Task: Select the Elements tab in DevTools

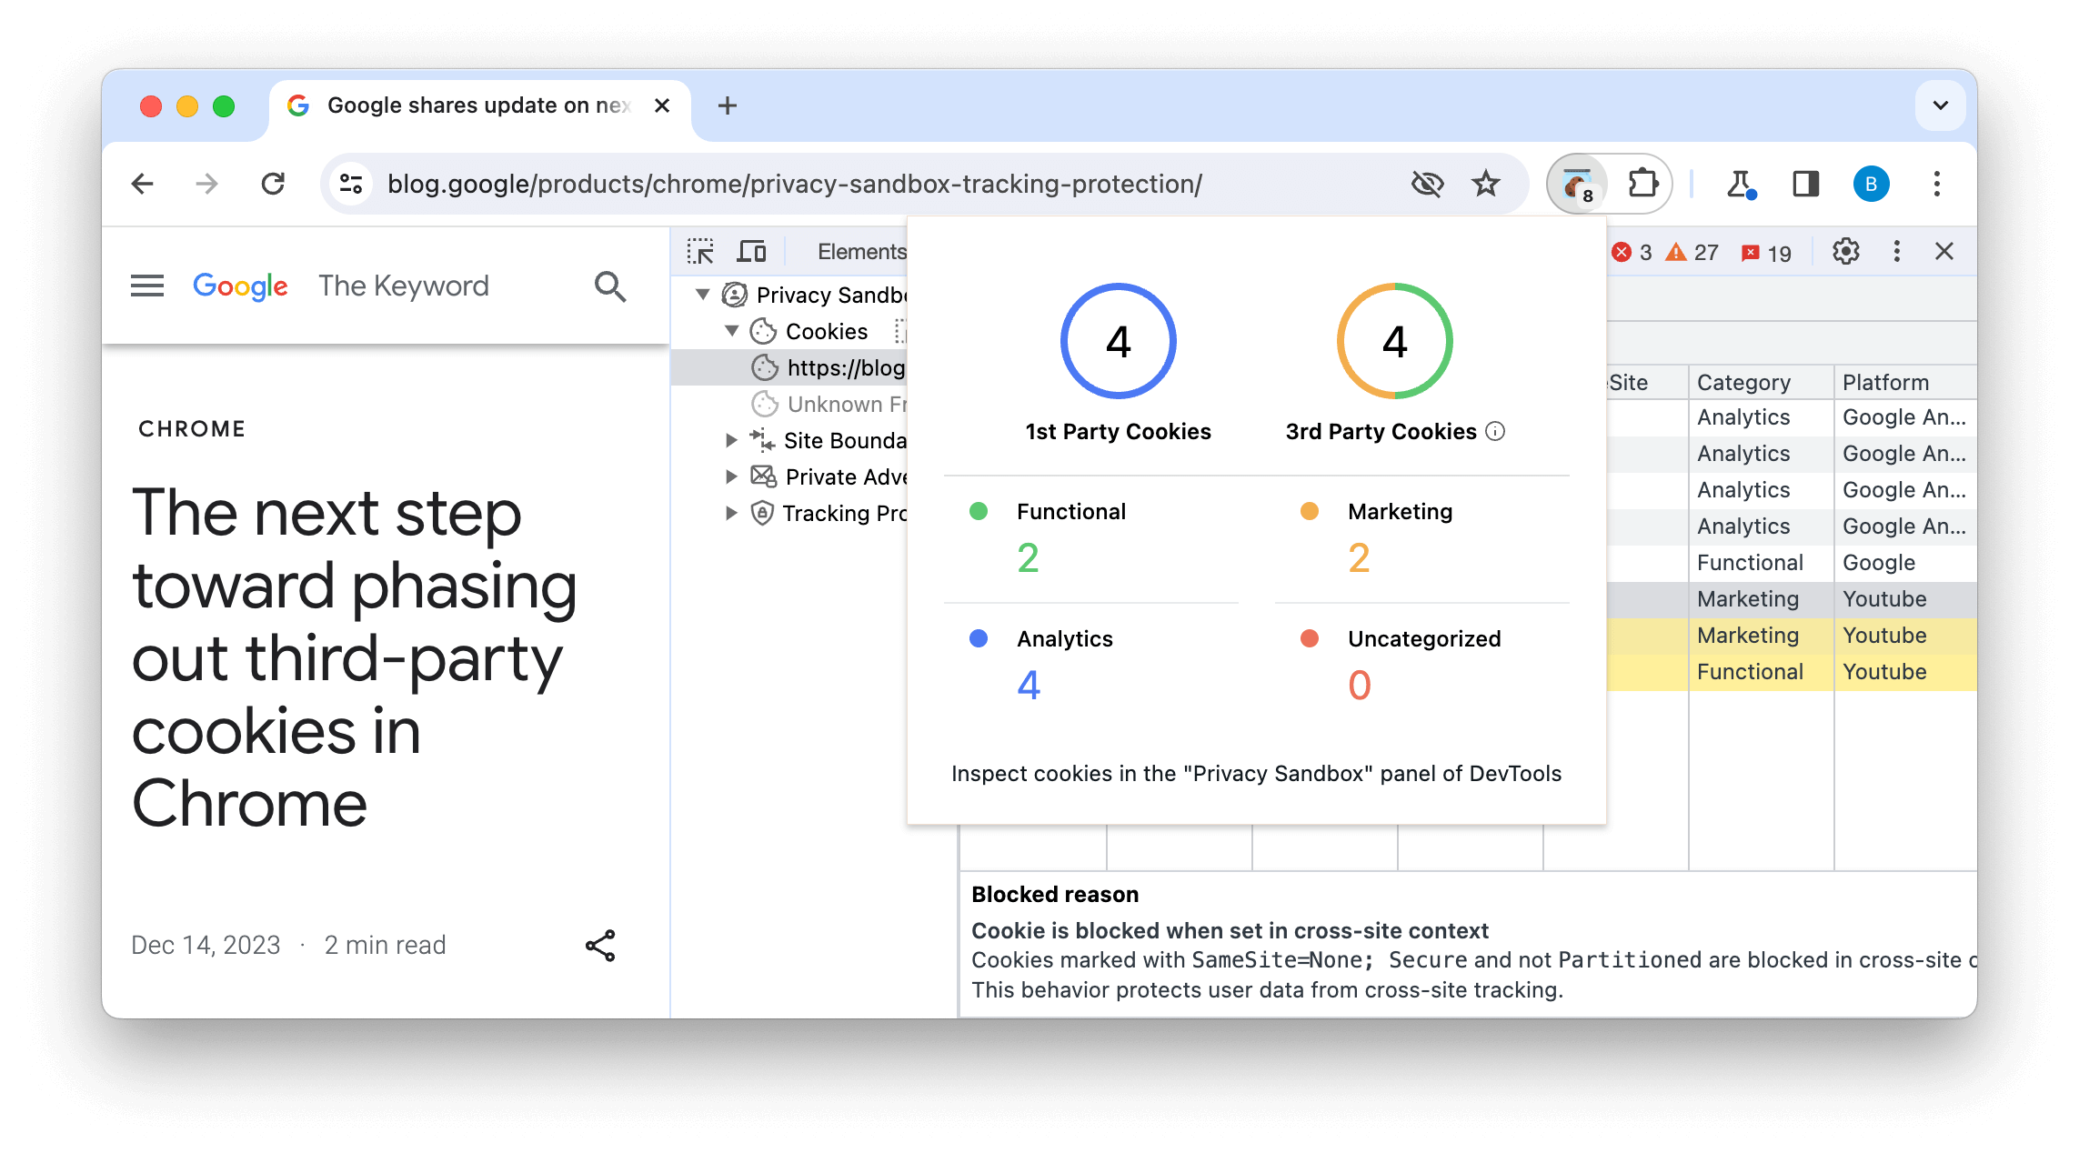Action: pyautogui.click(x=862, y=250)
